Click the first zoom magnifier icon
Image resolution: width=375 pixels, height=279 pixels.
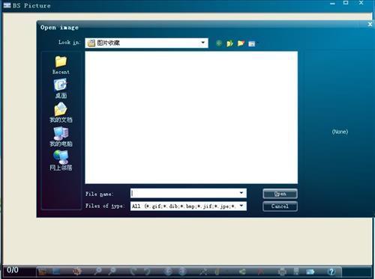pos(97,272)
